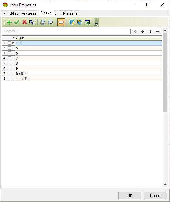Select the value cell reading 6

(x=88, y=53)
